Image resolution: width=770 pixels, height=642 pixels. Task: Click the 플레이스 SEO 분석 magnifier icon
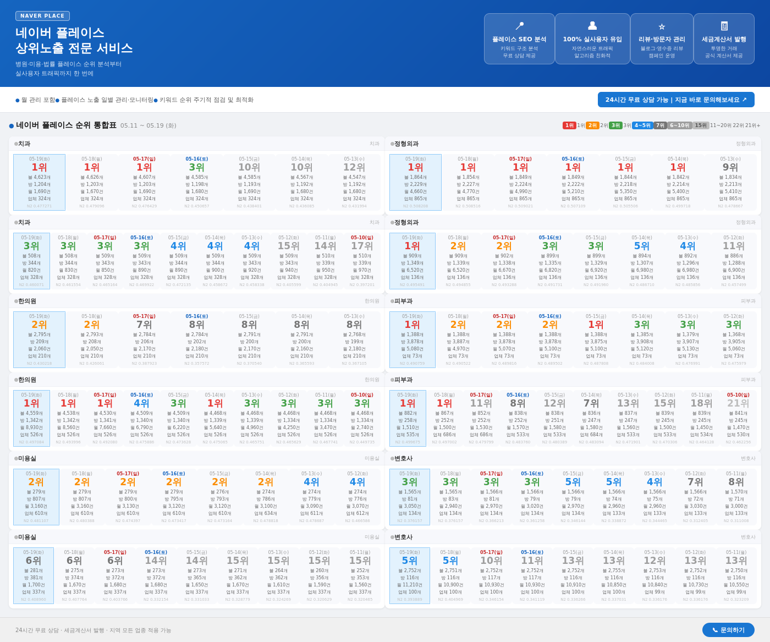point(519,26)
